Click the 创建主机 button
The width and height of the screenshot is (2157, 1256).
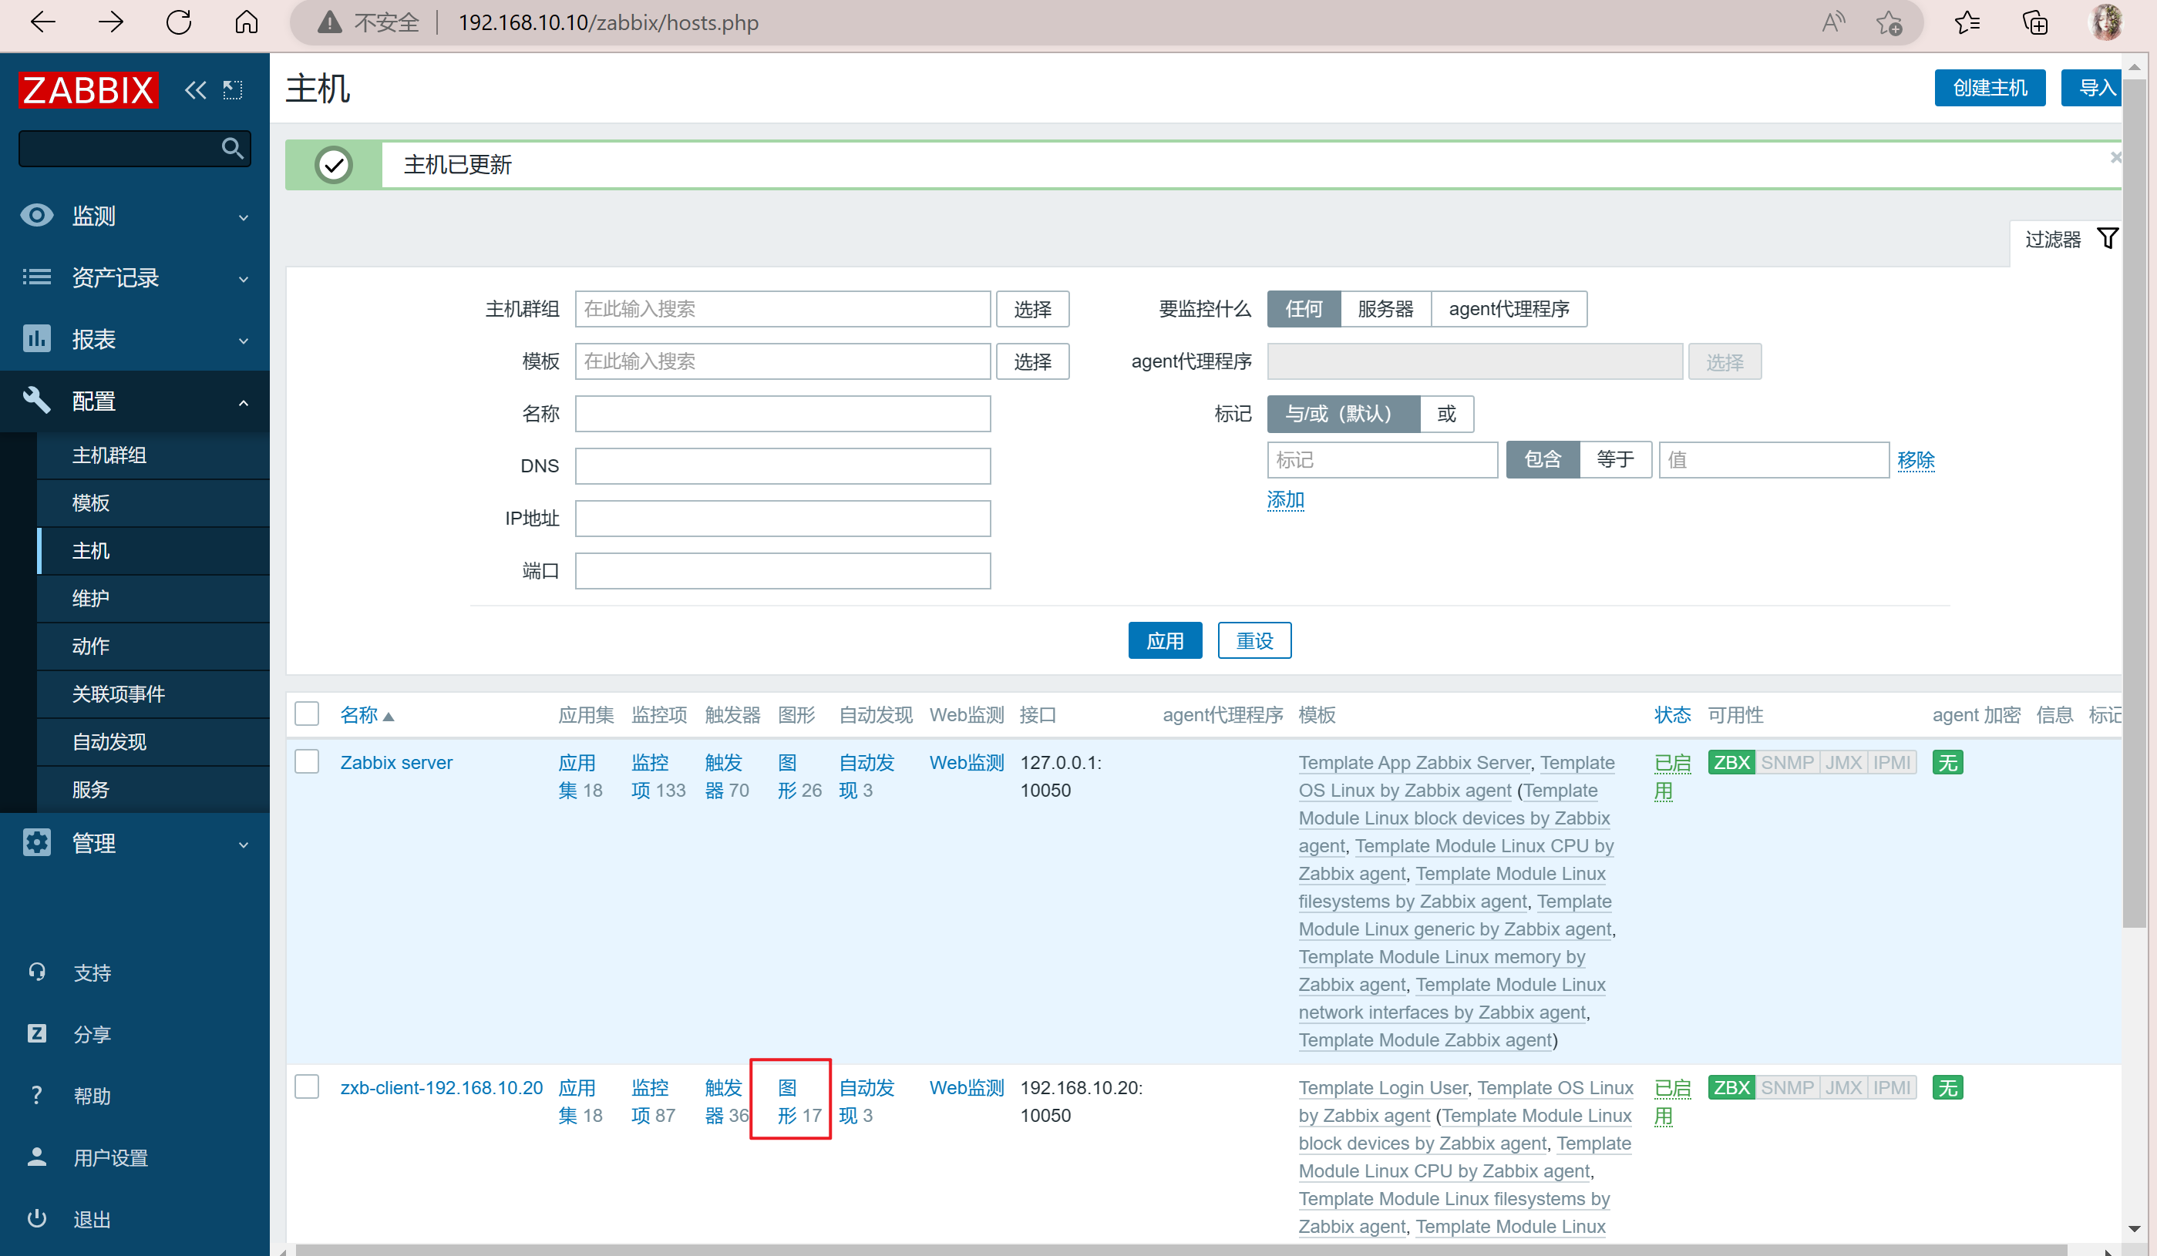click(1989, 87)
